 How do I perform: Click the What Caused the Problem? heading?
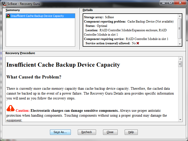tap(34, 77)
